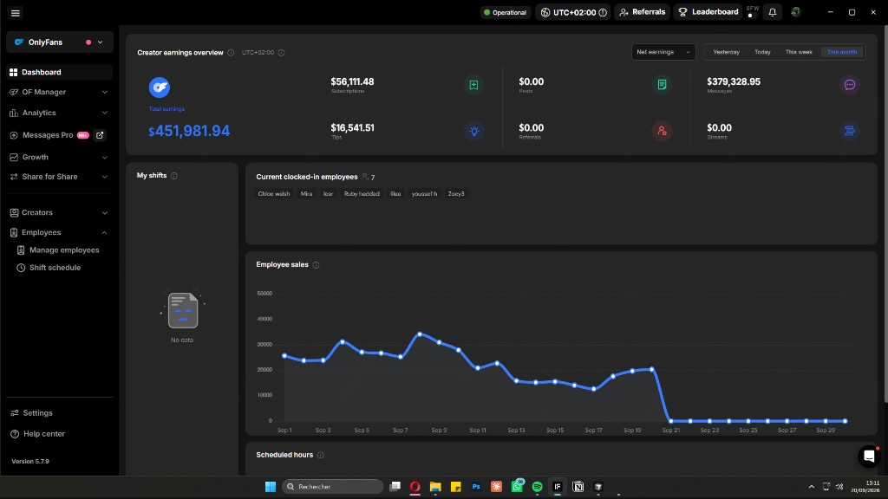The width and height of the screenshot is (888, 499).
Task: Click the notifications bell icon
Action: (x=773, y=12)
